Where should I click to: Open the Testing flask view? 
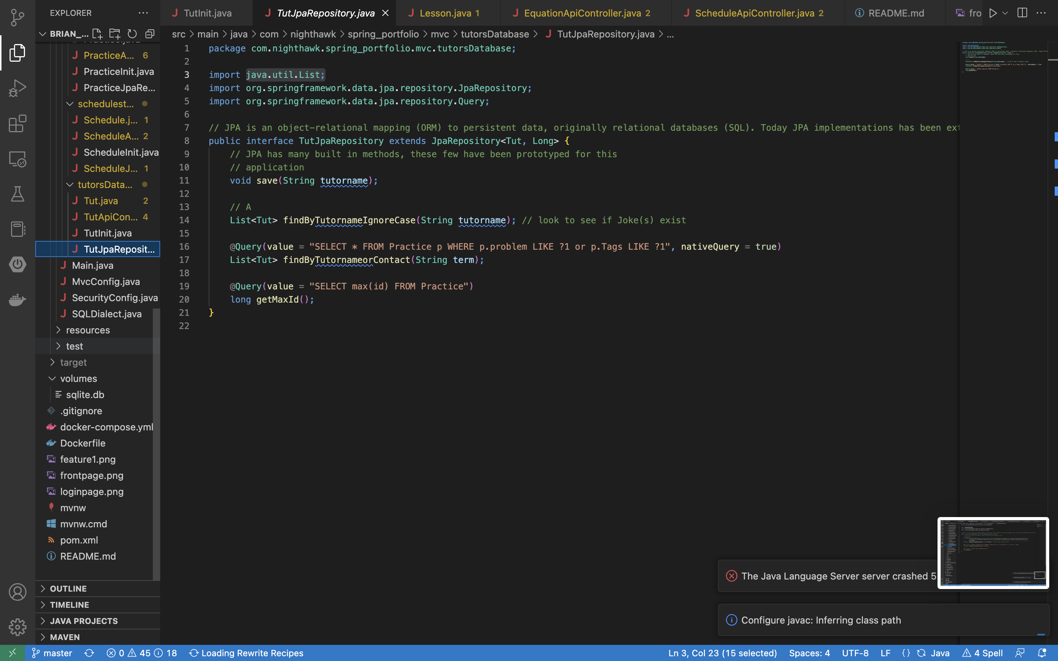tap(18, 194)
